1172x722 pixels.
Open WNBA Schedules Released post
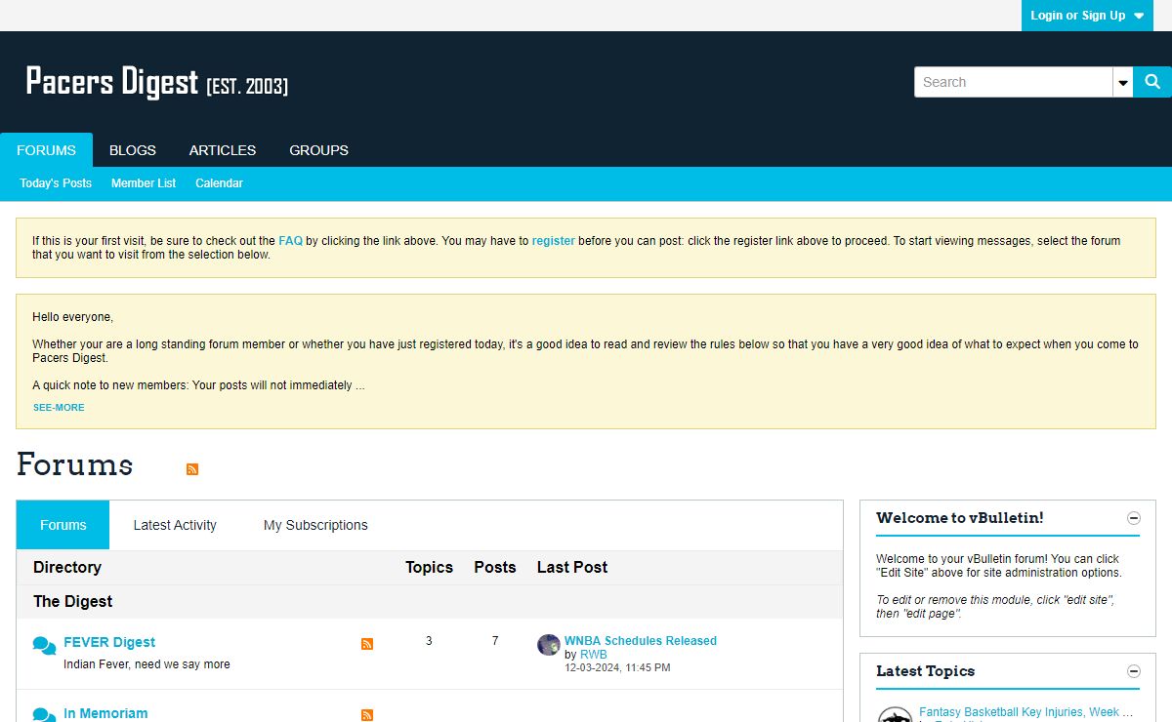point(641,641)
